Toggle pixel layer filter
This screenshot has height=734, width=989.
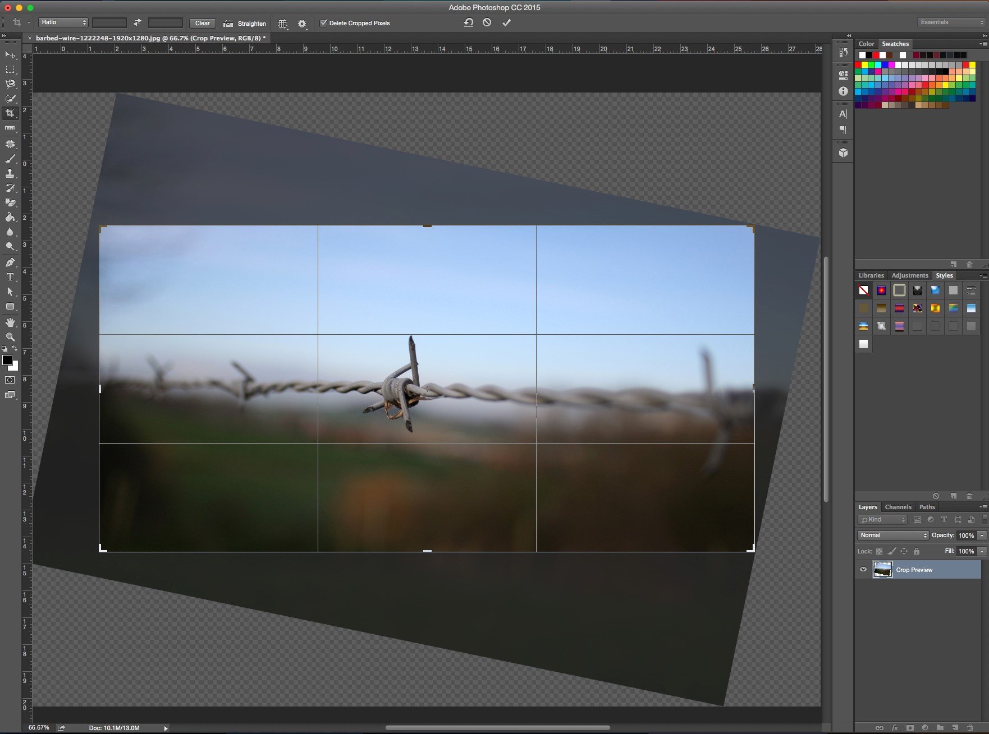(918, 520)
